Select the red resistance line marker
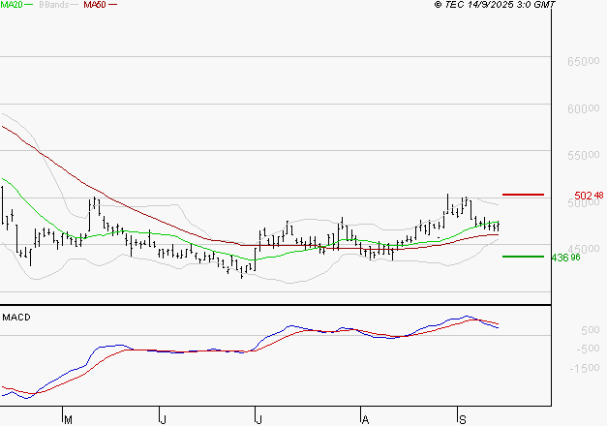 (524, 195)
